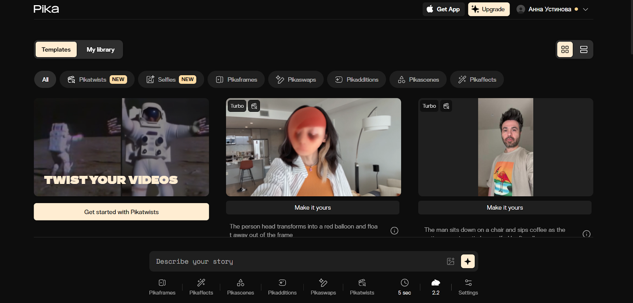
Task: Click the Upgrade button
Action: [x=489, y=9]
